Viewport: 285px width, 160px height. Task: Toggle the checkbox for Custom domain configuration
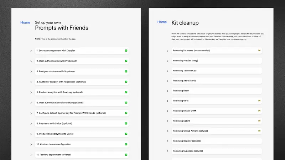pyautogui.click(x=126, y=144)
